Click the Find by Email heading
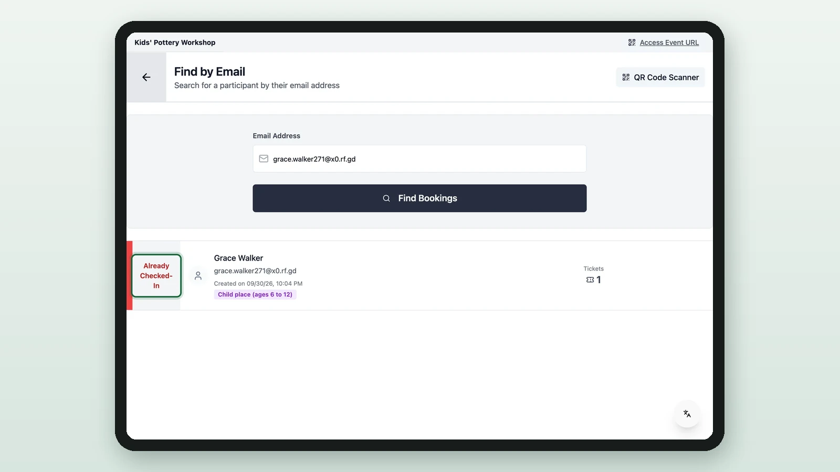 tap(209, 72)
